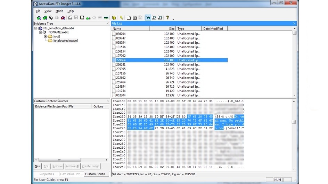This screenshot has height=184, width=328.
Task: Click the New button in Custom Content Sources
Action: 38,166
